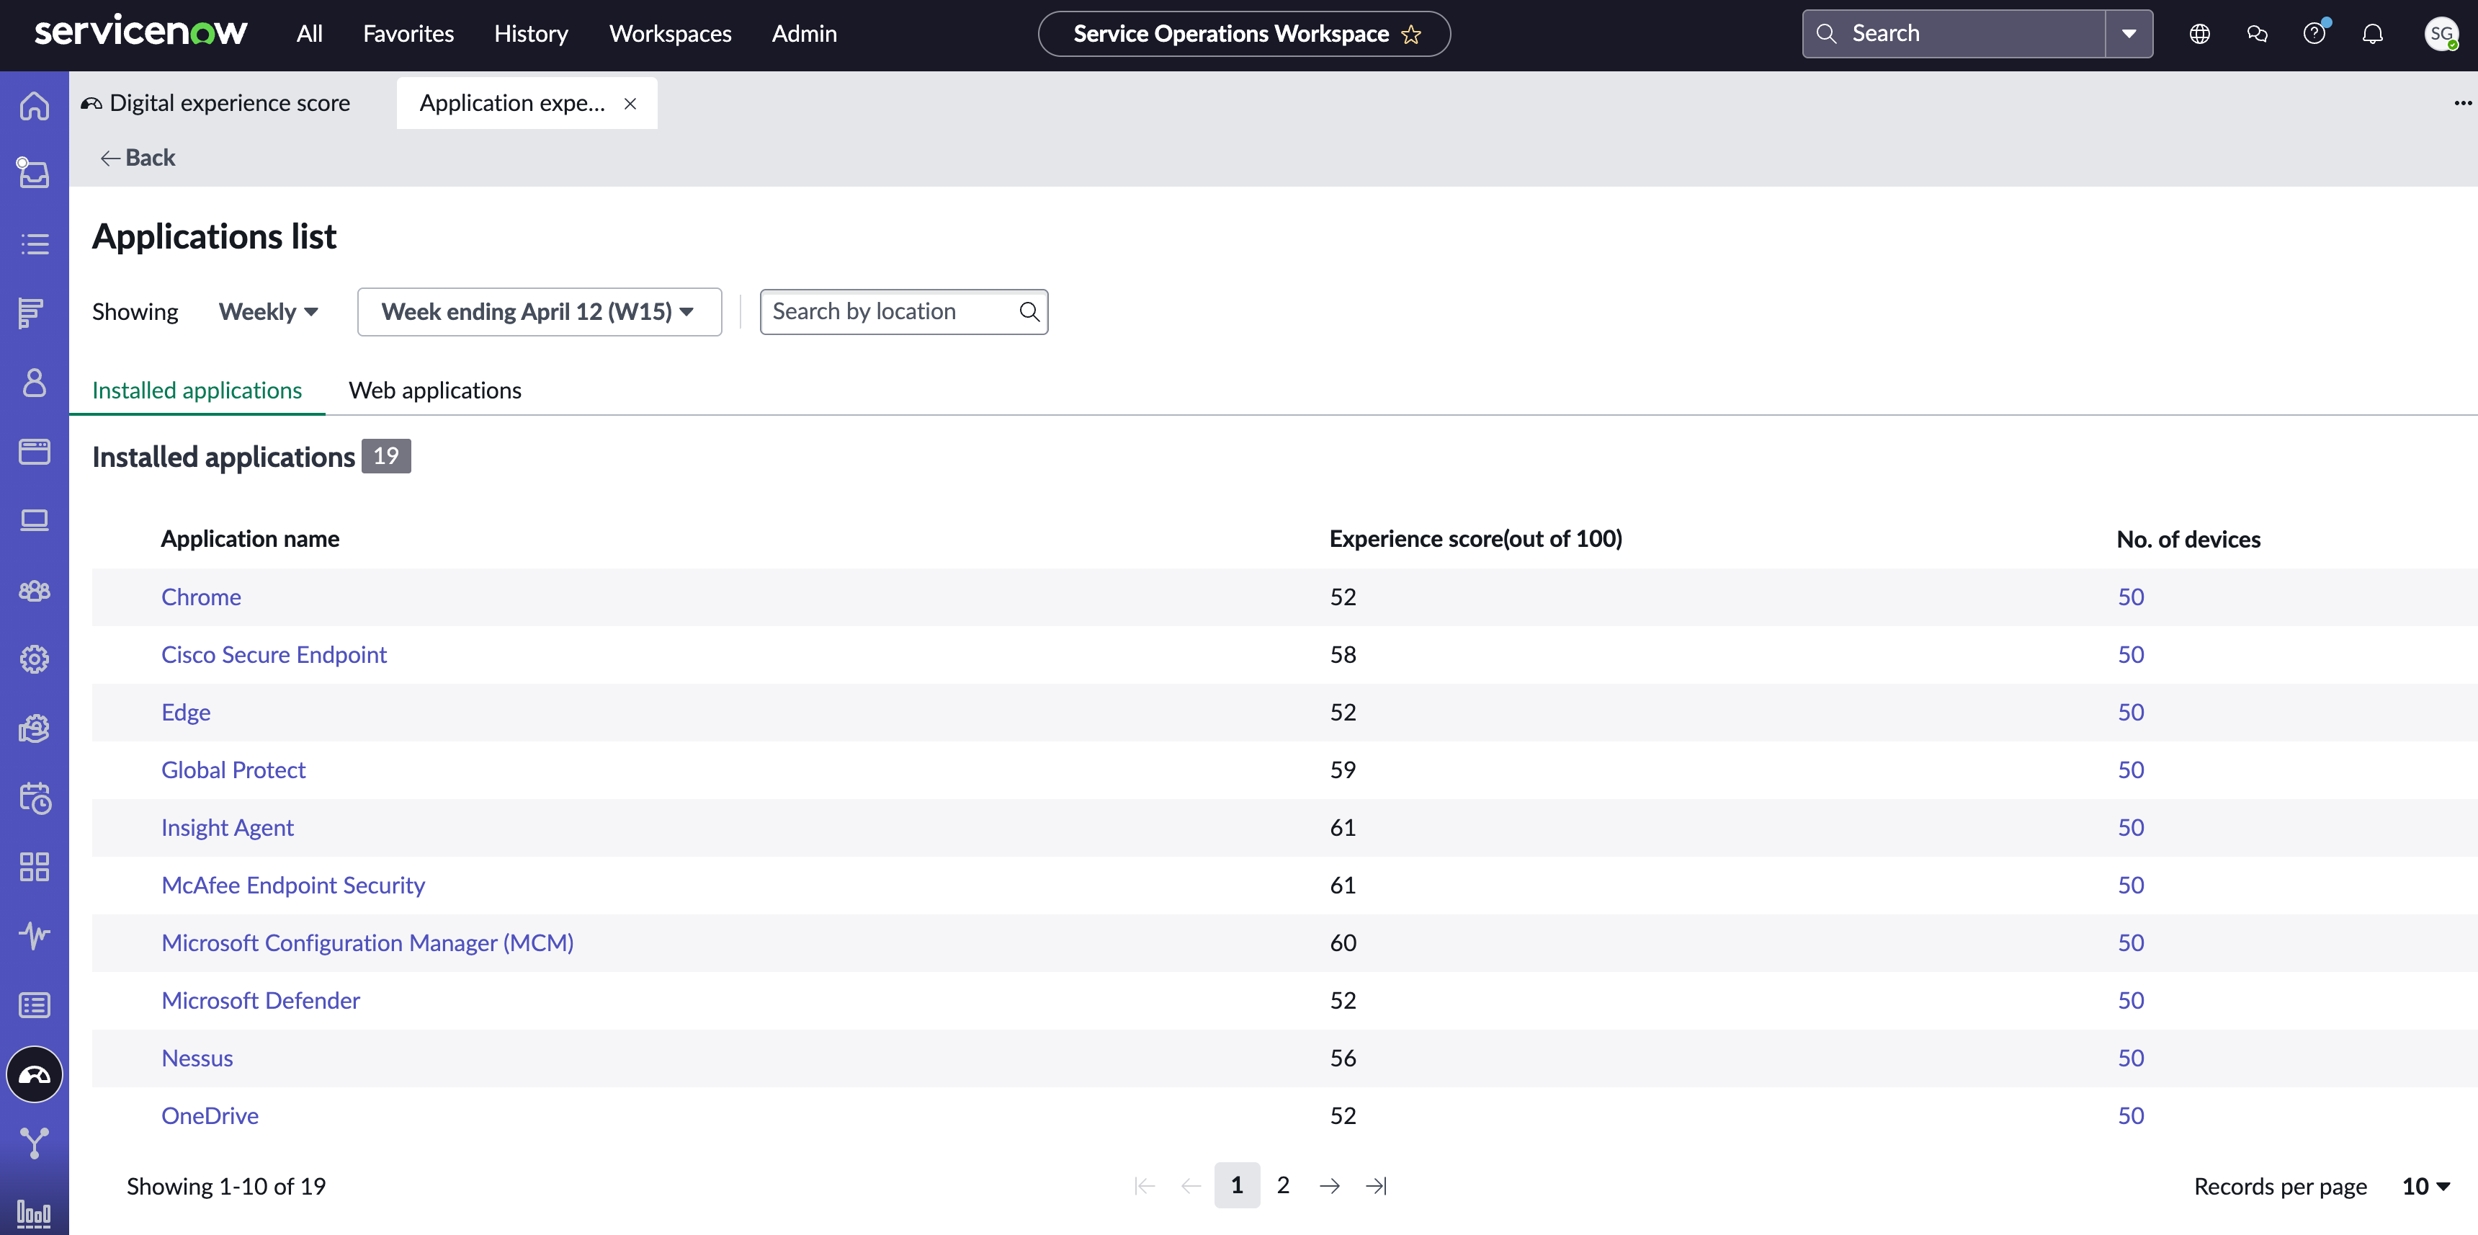Expand the global Search scope dropdown arrow

tap(2129, 34)
